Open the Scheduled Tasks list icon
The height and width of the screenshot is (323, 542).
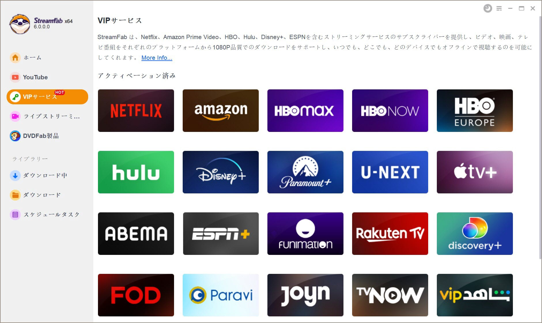[x=15, y=214]
